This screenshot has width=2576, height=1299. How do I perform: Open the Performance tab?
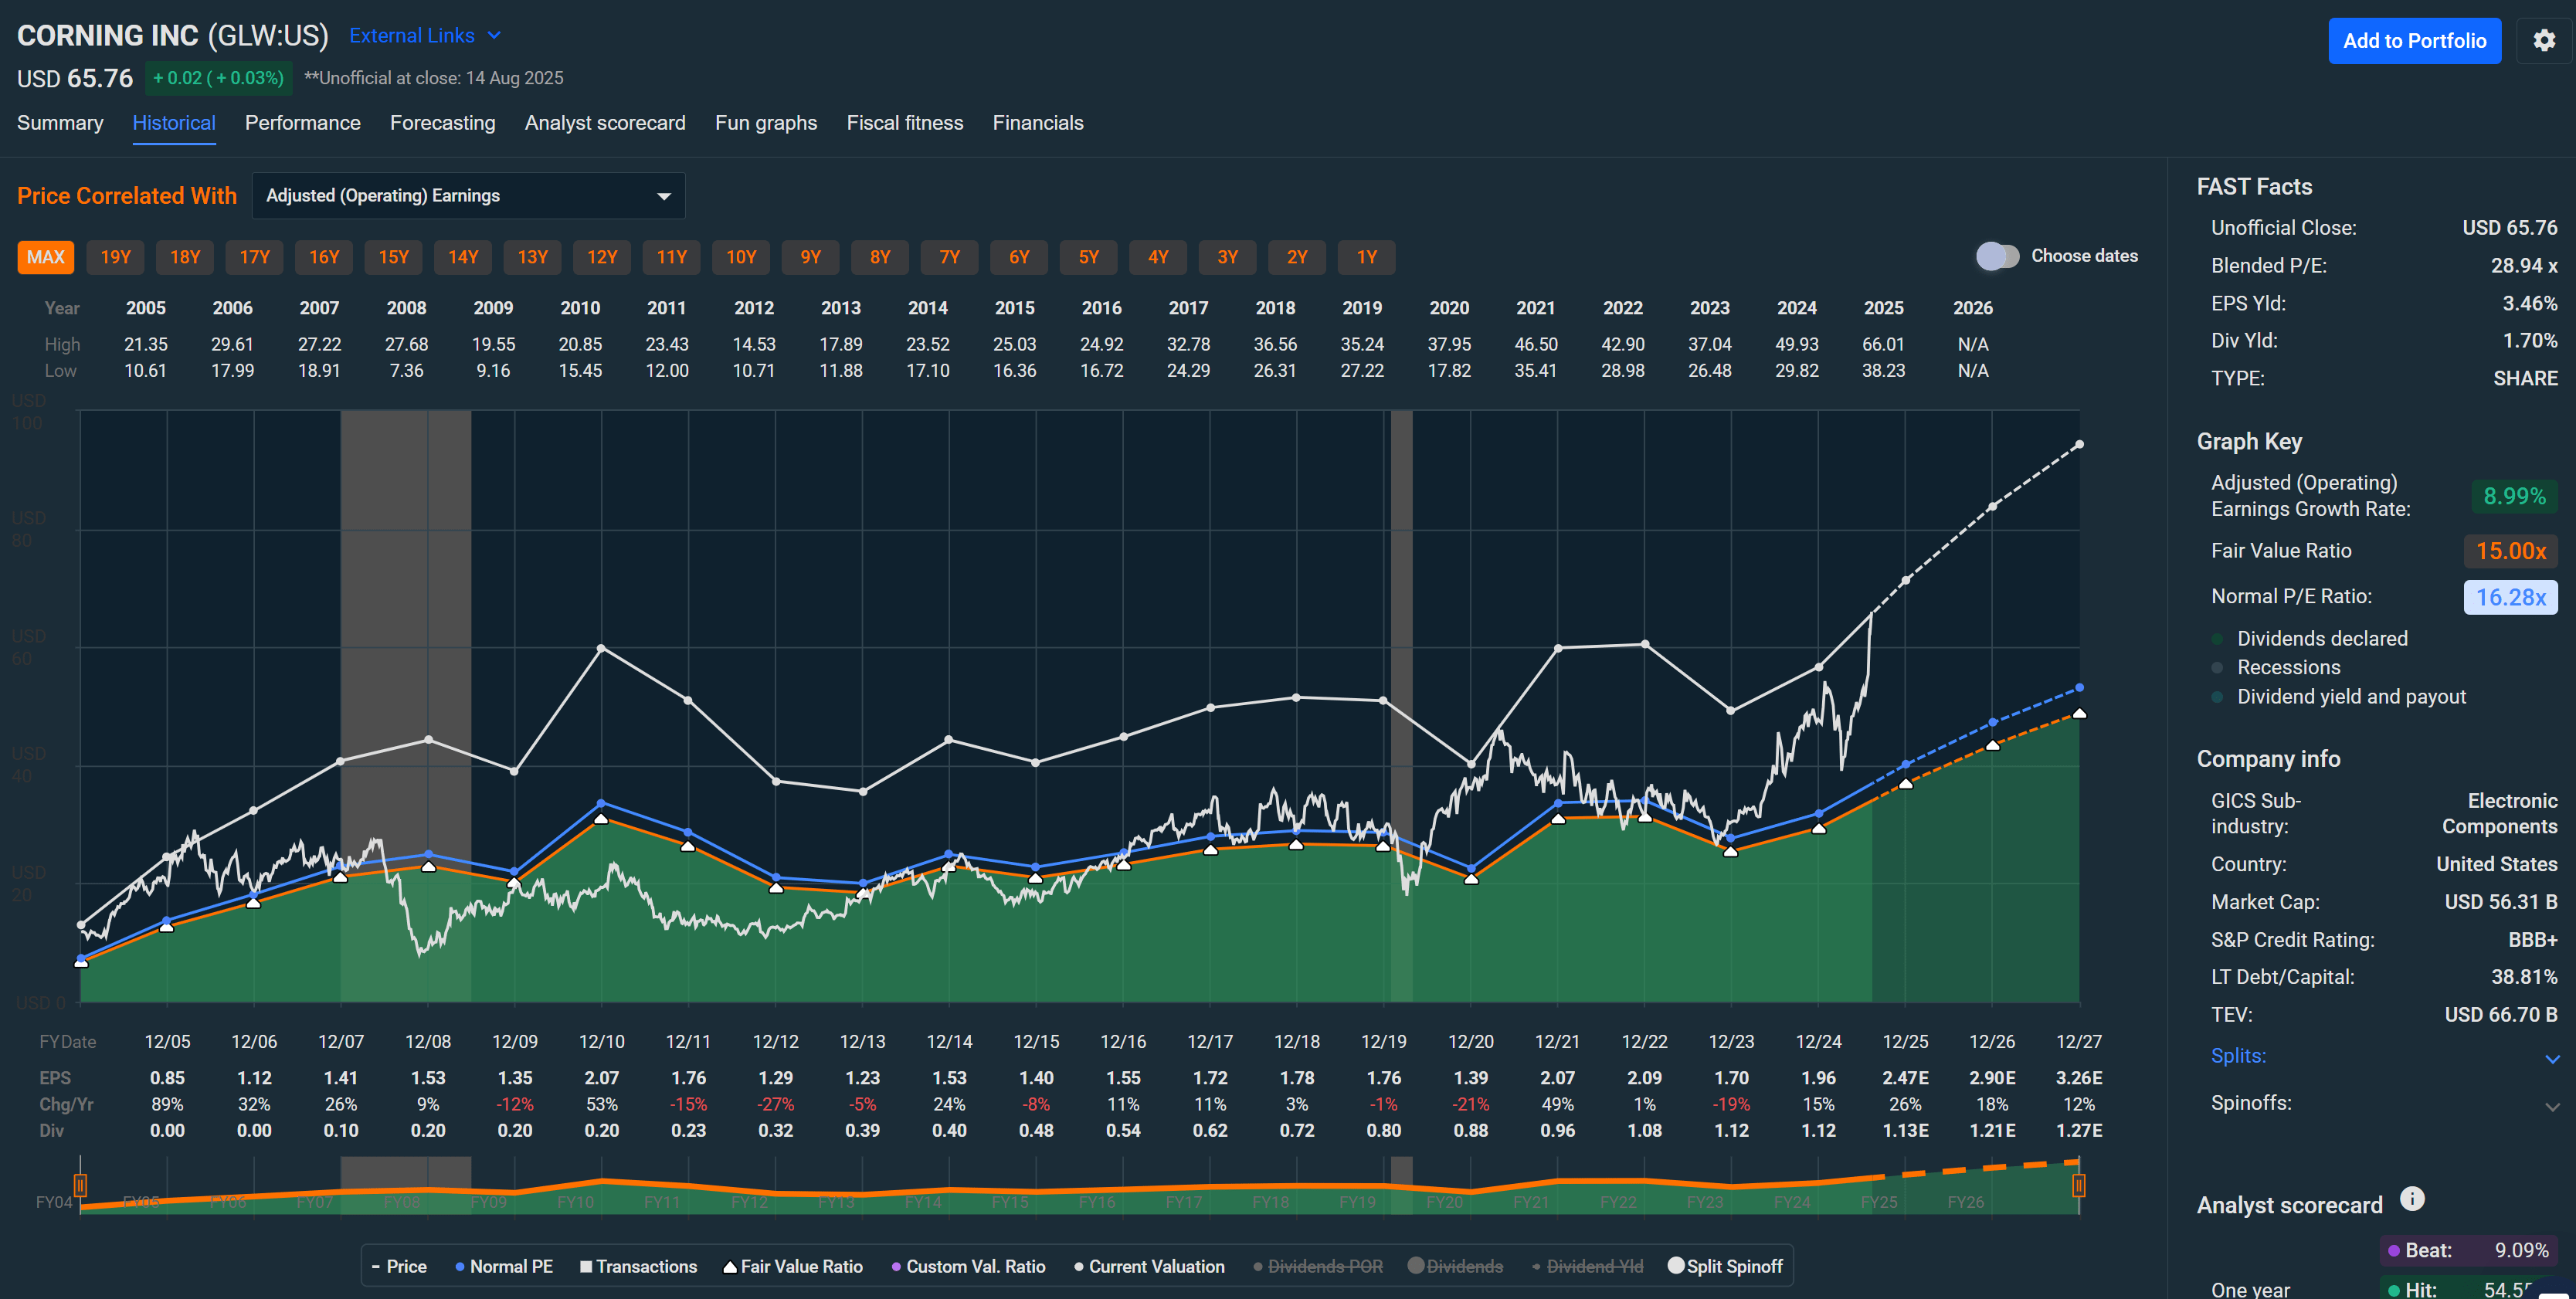click(x=303, y=123)
